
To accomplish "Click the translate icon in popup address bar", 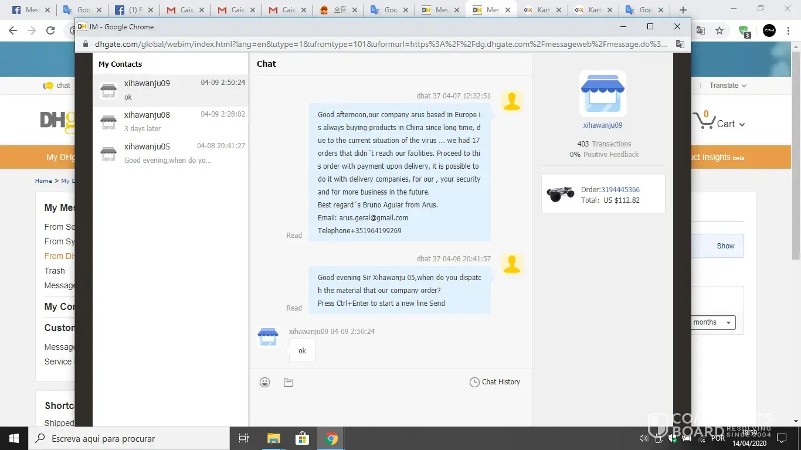I will point(680,44).
